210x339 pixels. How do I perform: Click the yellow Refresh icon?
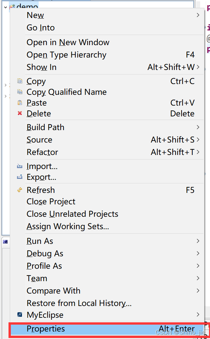pos(20,190)
